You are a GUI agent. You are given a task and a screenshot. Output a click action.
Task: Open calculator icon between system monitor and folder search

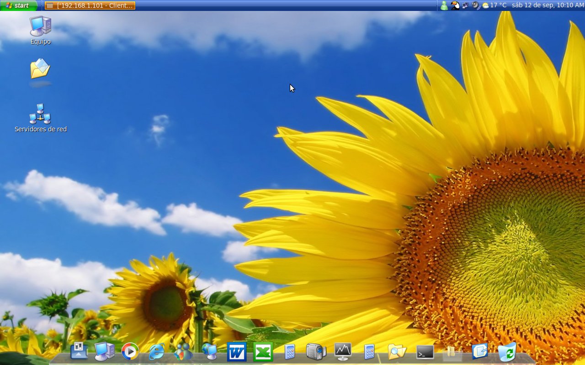[x=369, y=352]
